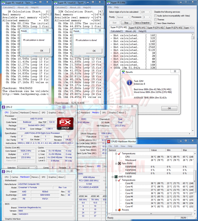Collapse the AMD FX-8150 tree node
The width and height of the screenshot is (198, 221).
click(112, 177)
